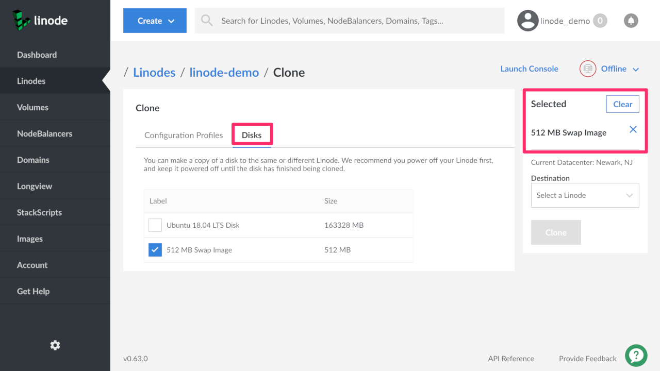Remove 512 MB Swap Image with X
The height and width of the screenshot is (371, 660).
click(x=633, y=129)
